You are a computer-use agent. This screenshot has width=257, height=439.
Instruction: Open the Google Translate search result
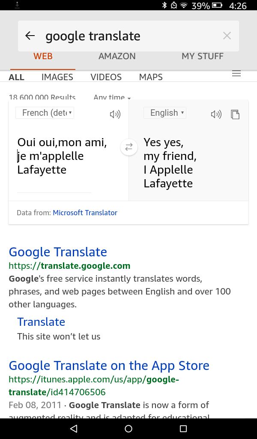[x=58, y=252]
